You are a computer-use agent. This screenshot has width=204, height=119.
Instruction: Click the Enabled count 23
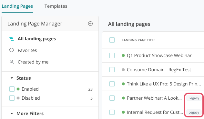pyautogui.click(x=90, y=89)
